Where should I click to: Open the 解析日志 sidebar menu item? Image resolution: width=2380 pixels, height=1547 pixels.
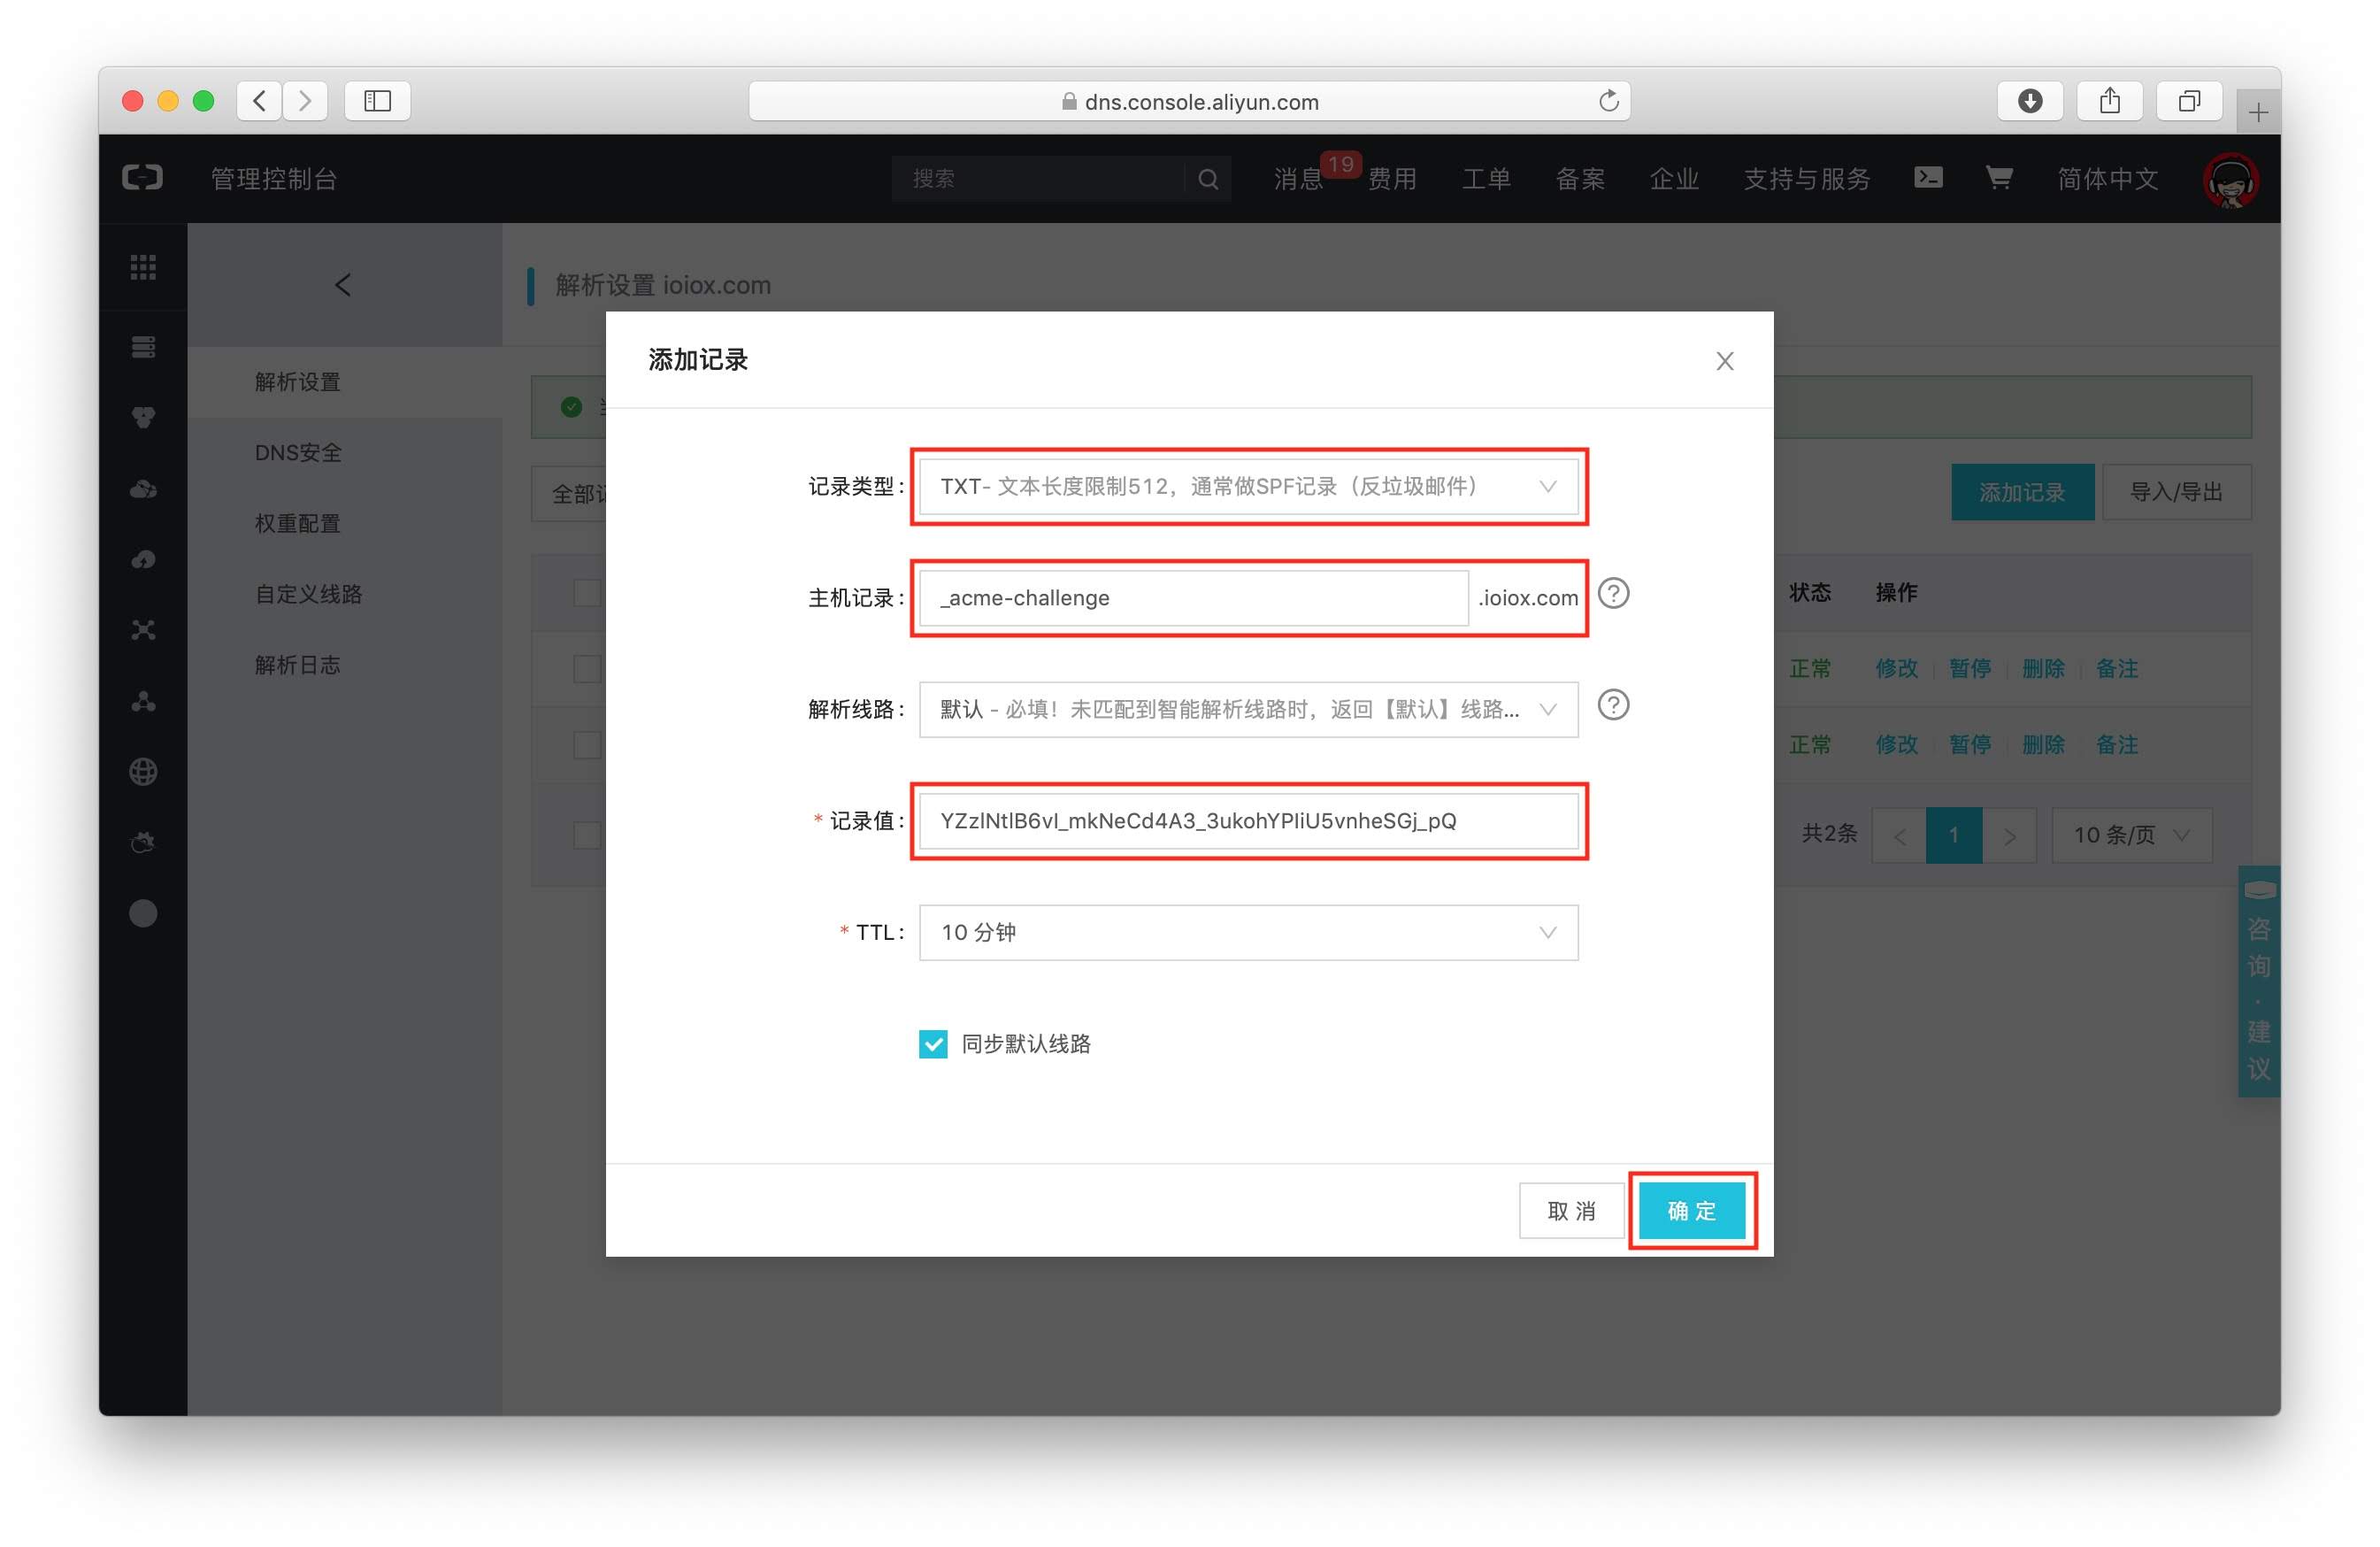(298, 665)
